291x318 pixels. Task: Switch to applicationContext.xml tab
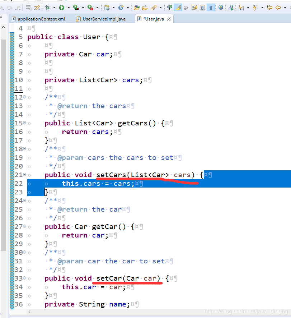[x=39, y=19]
